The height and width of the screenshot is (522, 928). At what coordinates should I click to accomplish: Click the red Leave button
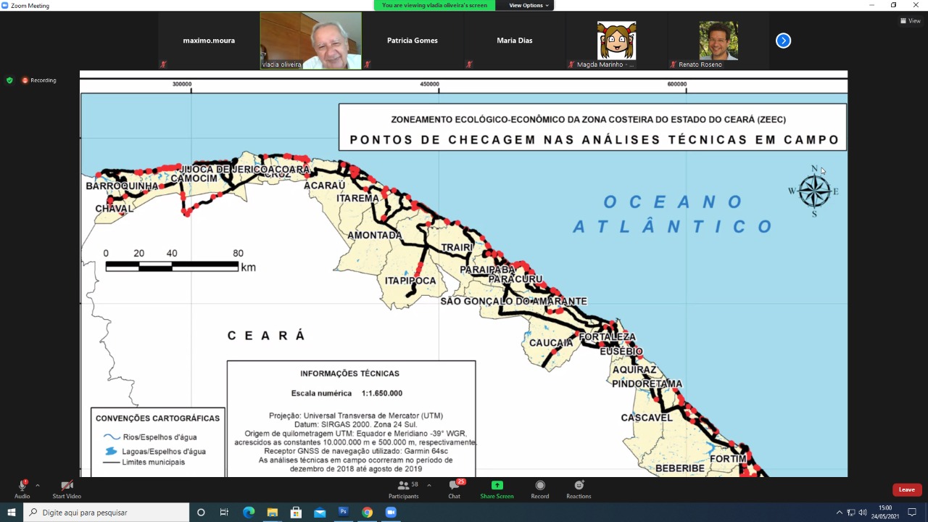click(x=907, y=489)
